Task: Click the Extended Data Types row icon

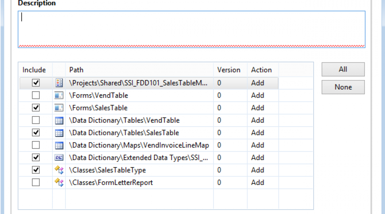Action: [x=59, y=158]
